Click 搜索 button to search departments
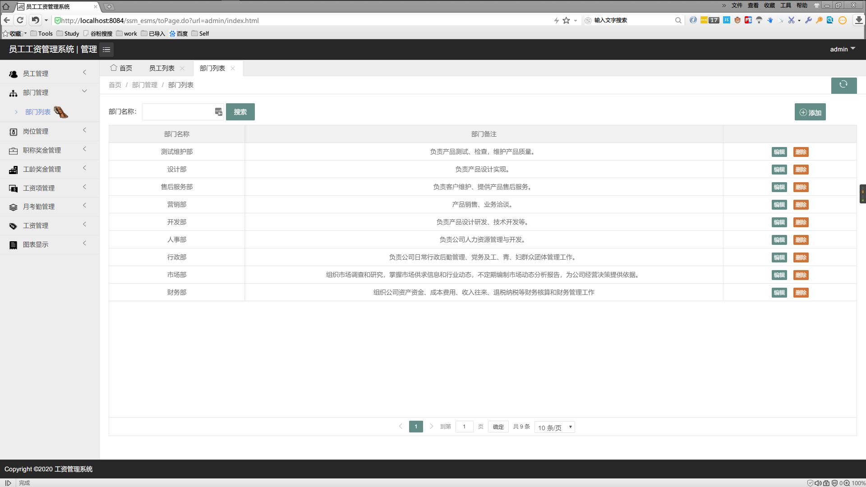866x487 pixels. click(240, 111)
